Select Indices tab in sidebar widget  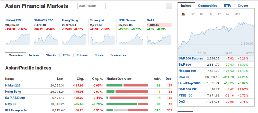pyautogui.click(x=186, y=6)
